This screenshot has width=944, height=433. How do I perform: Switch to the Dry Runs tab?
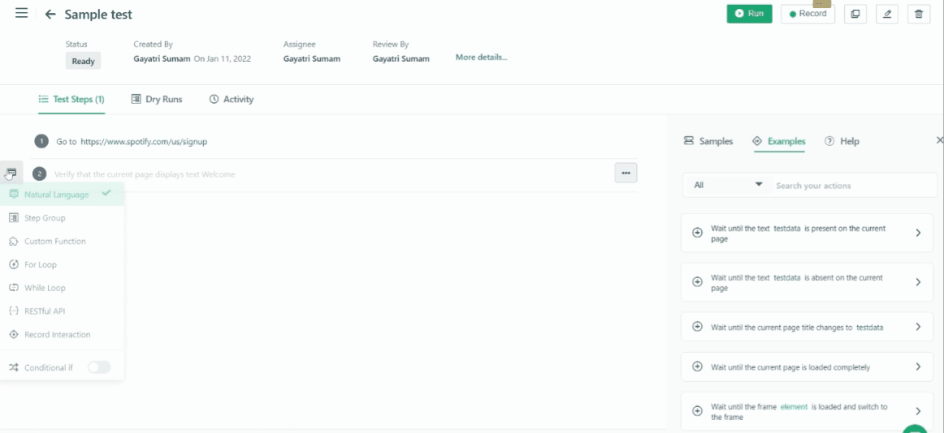coord(157,99)
